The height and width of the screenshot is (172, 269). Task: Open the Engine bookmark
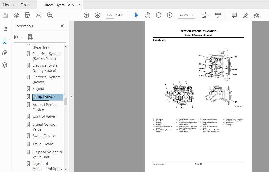(x=38, y=89)
